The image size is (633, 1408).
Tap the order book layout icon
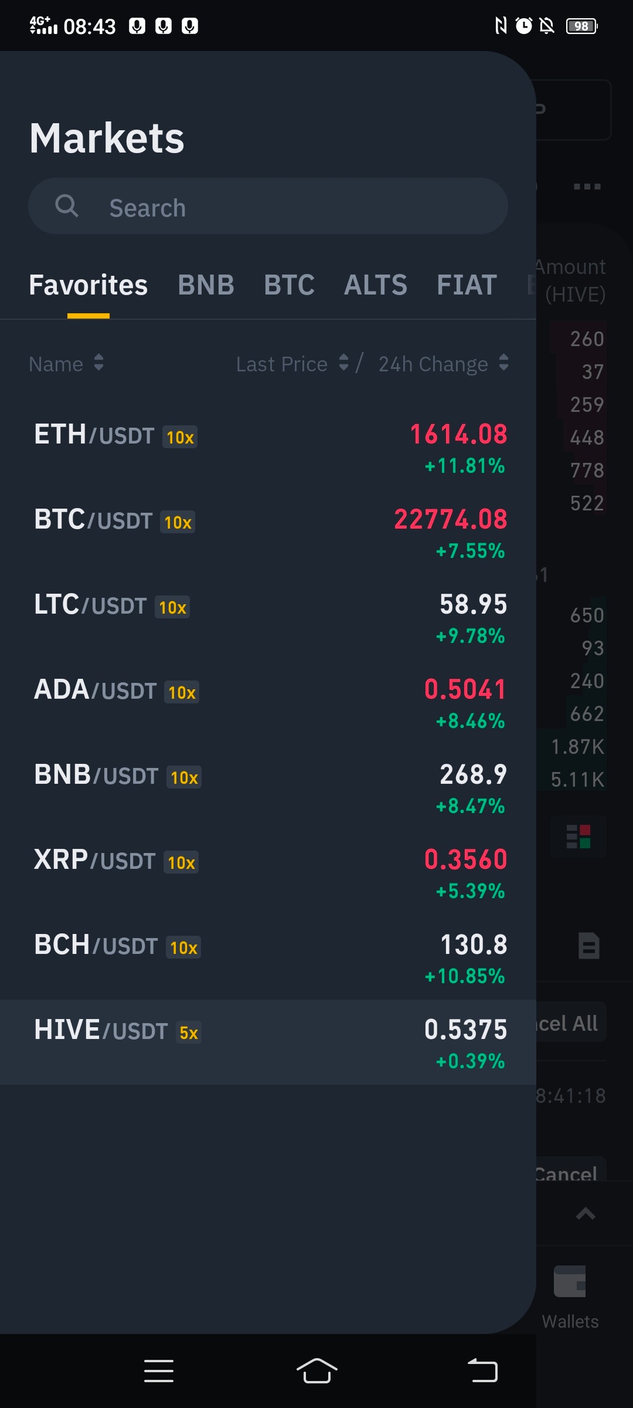578,837
